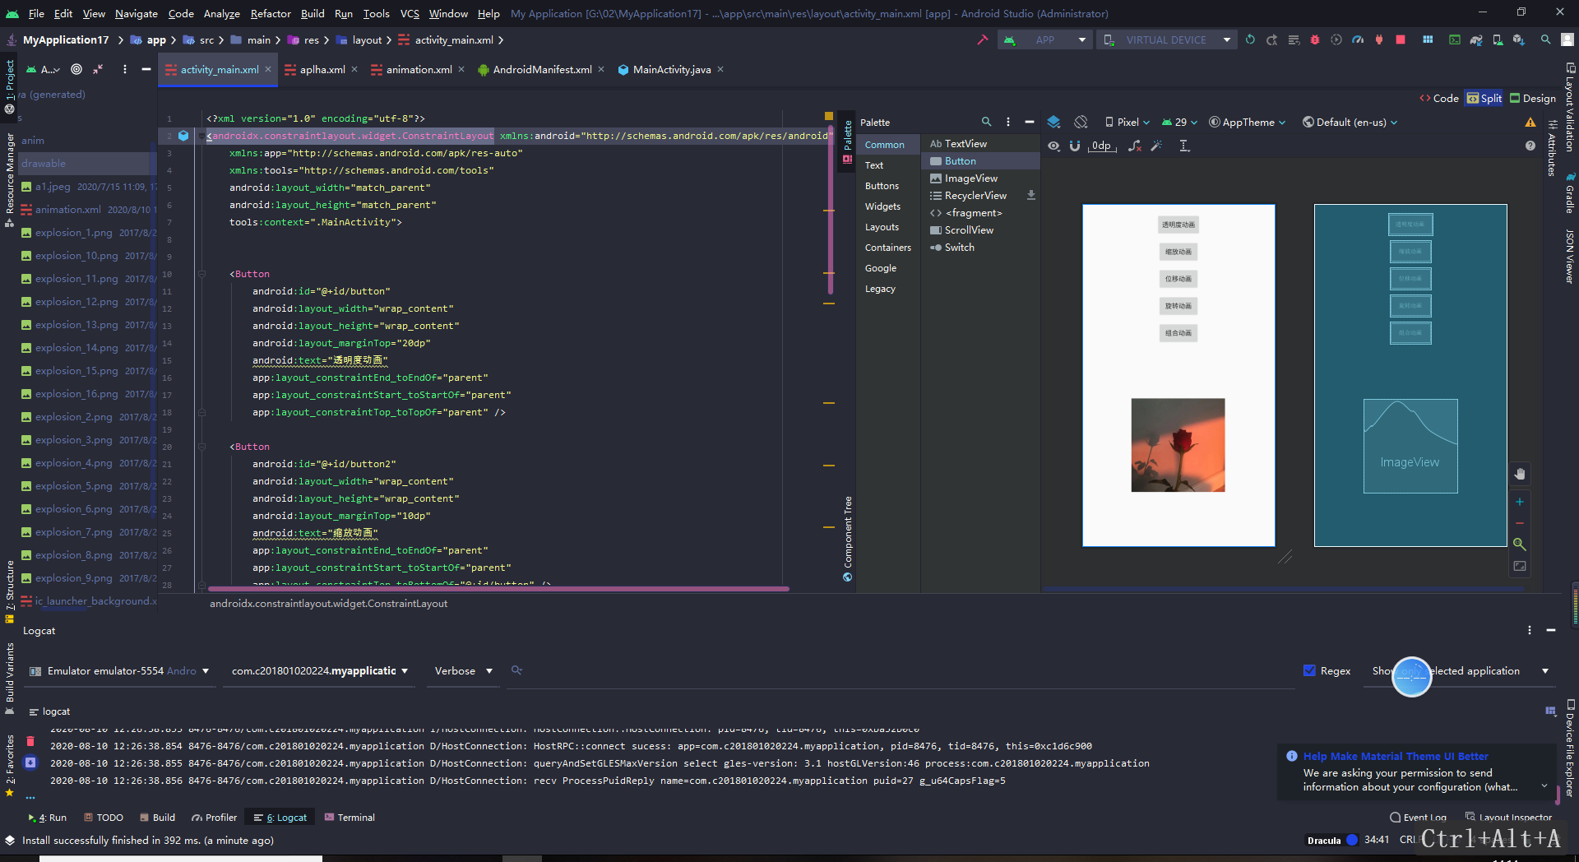Click the Clear logcat trash icon
The image size is (1579, 862).
tap(30, 741)
